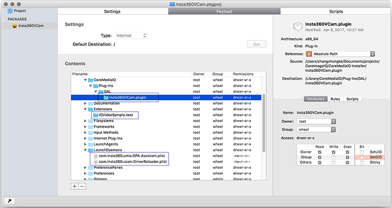
Task: Open the Type Internal dropdown
Action: pyautogui.click(x=130, y=35)
